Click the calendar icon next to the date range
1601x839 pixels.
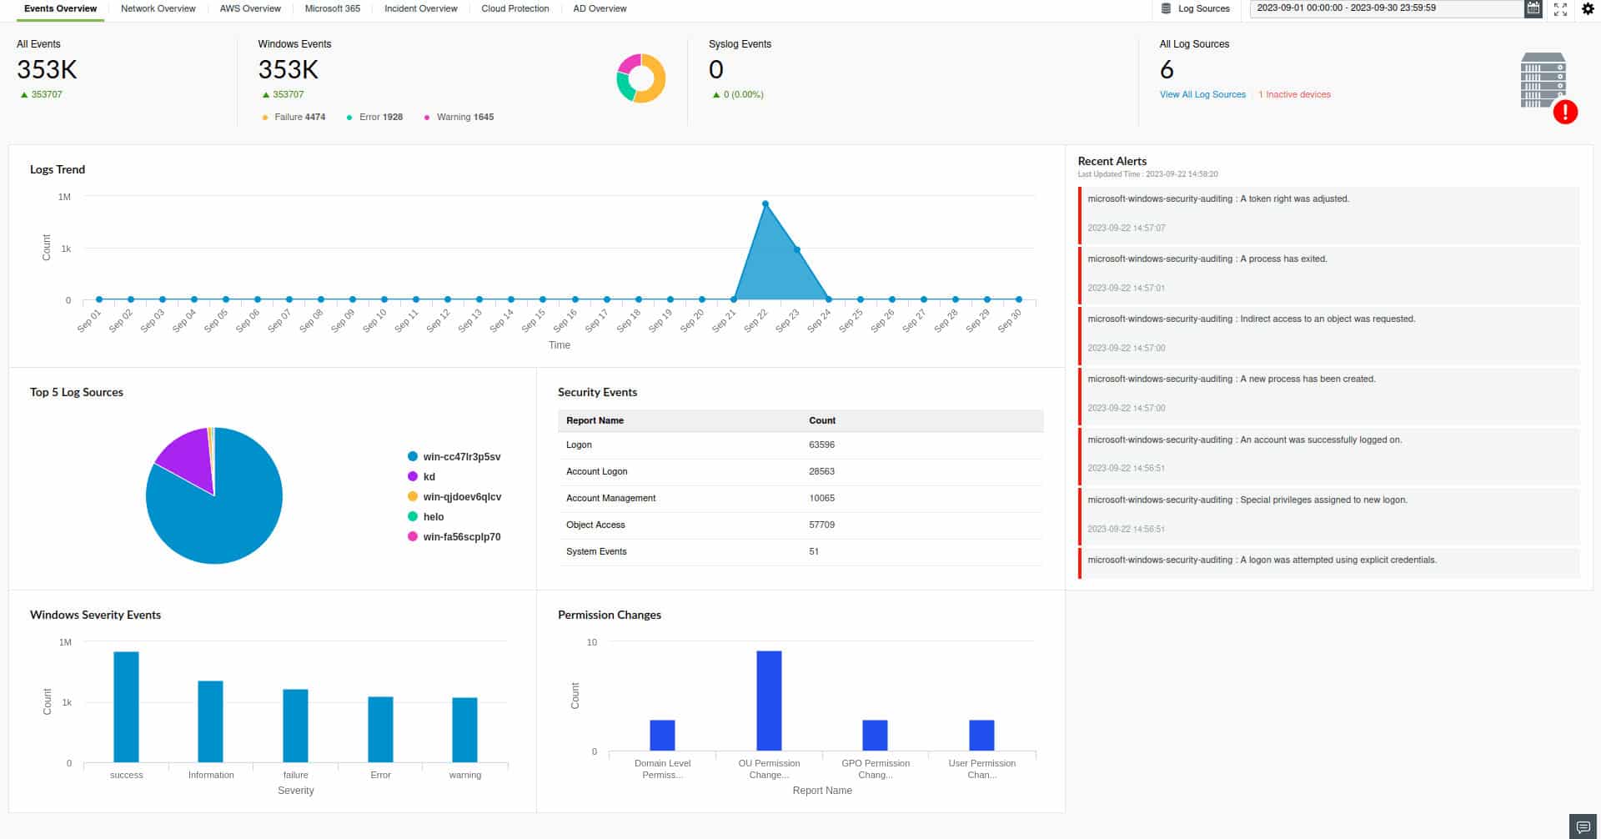[1533, 8]
